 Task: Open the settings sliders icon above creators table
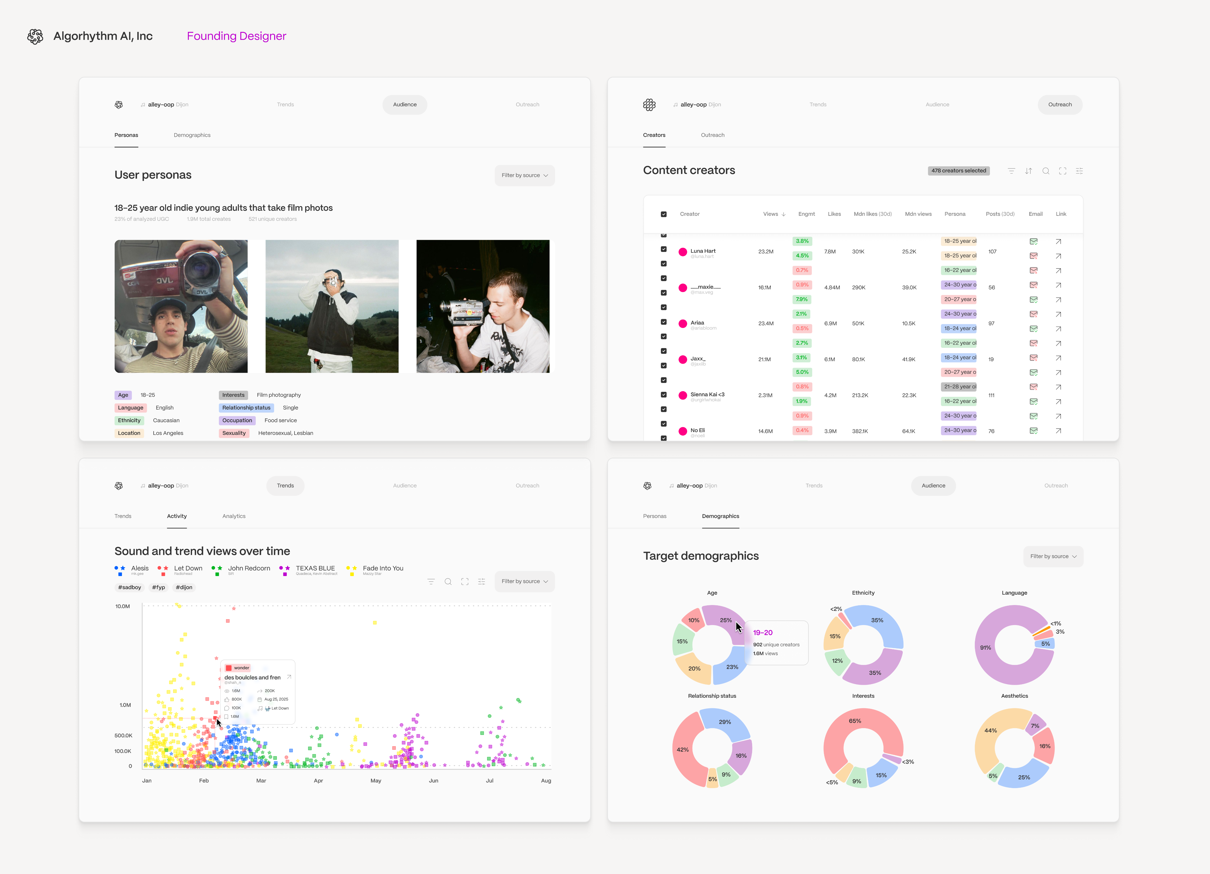1079,171
